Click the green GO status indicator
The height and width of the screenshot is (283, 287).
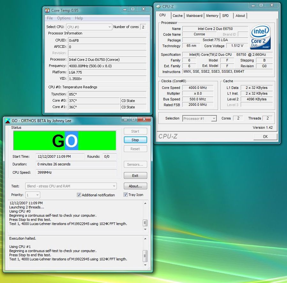tap(64, 141)
